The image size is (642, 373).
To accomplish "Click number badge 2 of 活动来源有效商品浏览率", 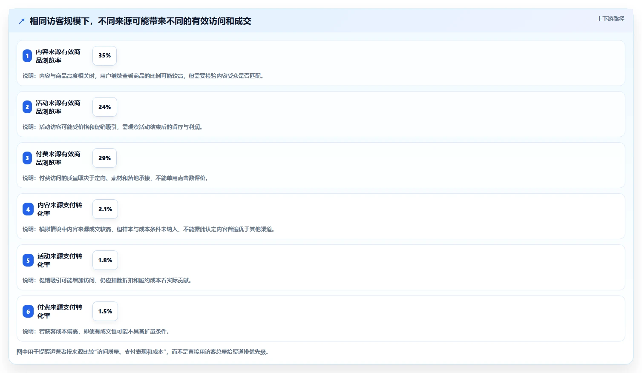I will [x=27, y=107].
